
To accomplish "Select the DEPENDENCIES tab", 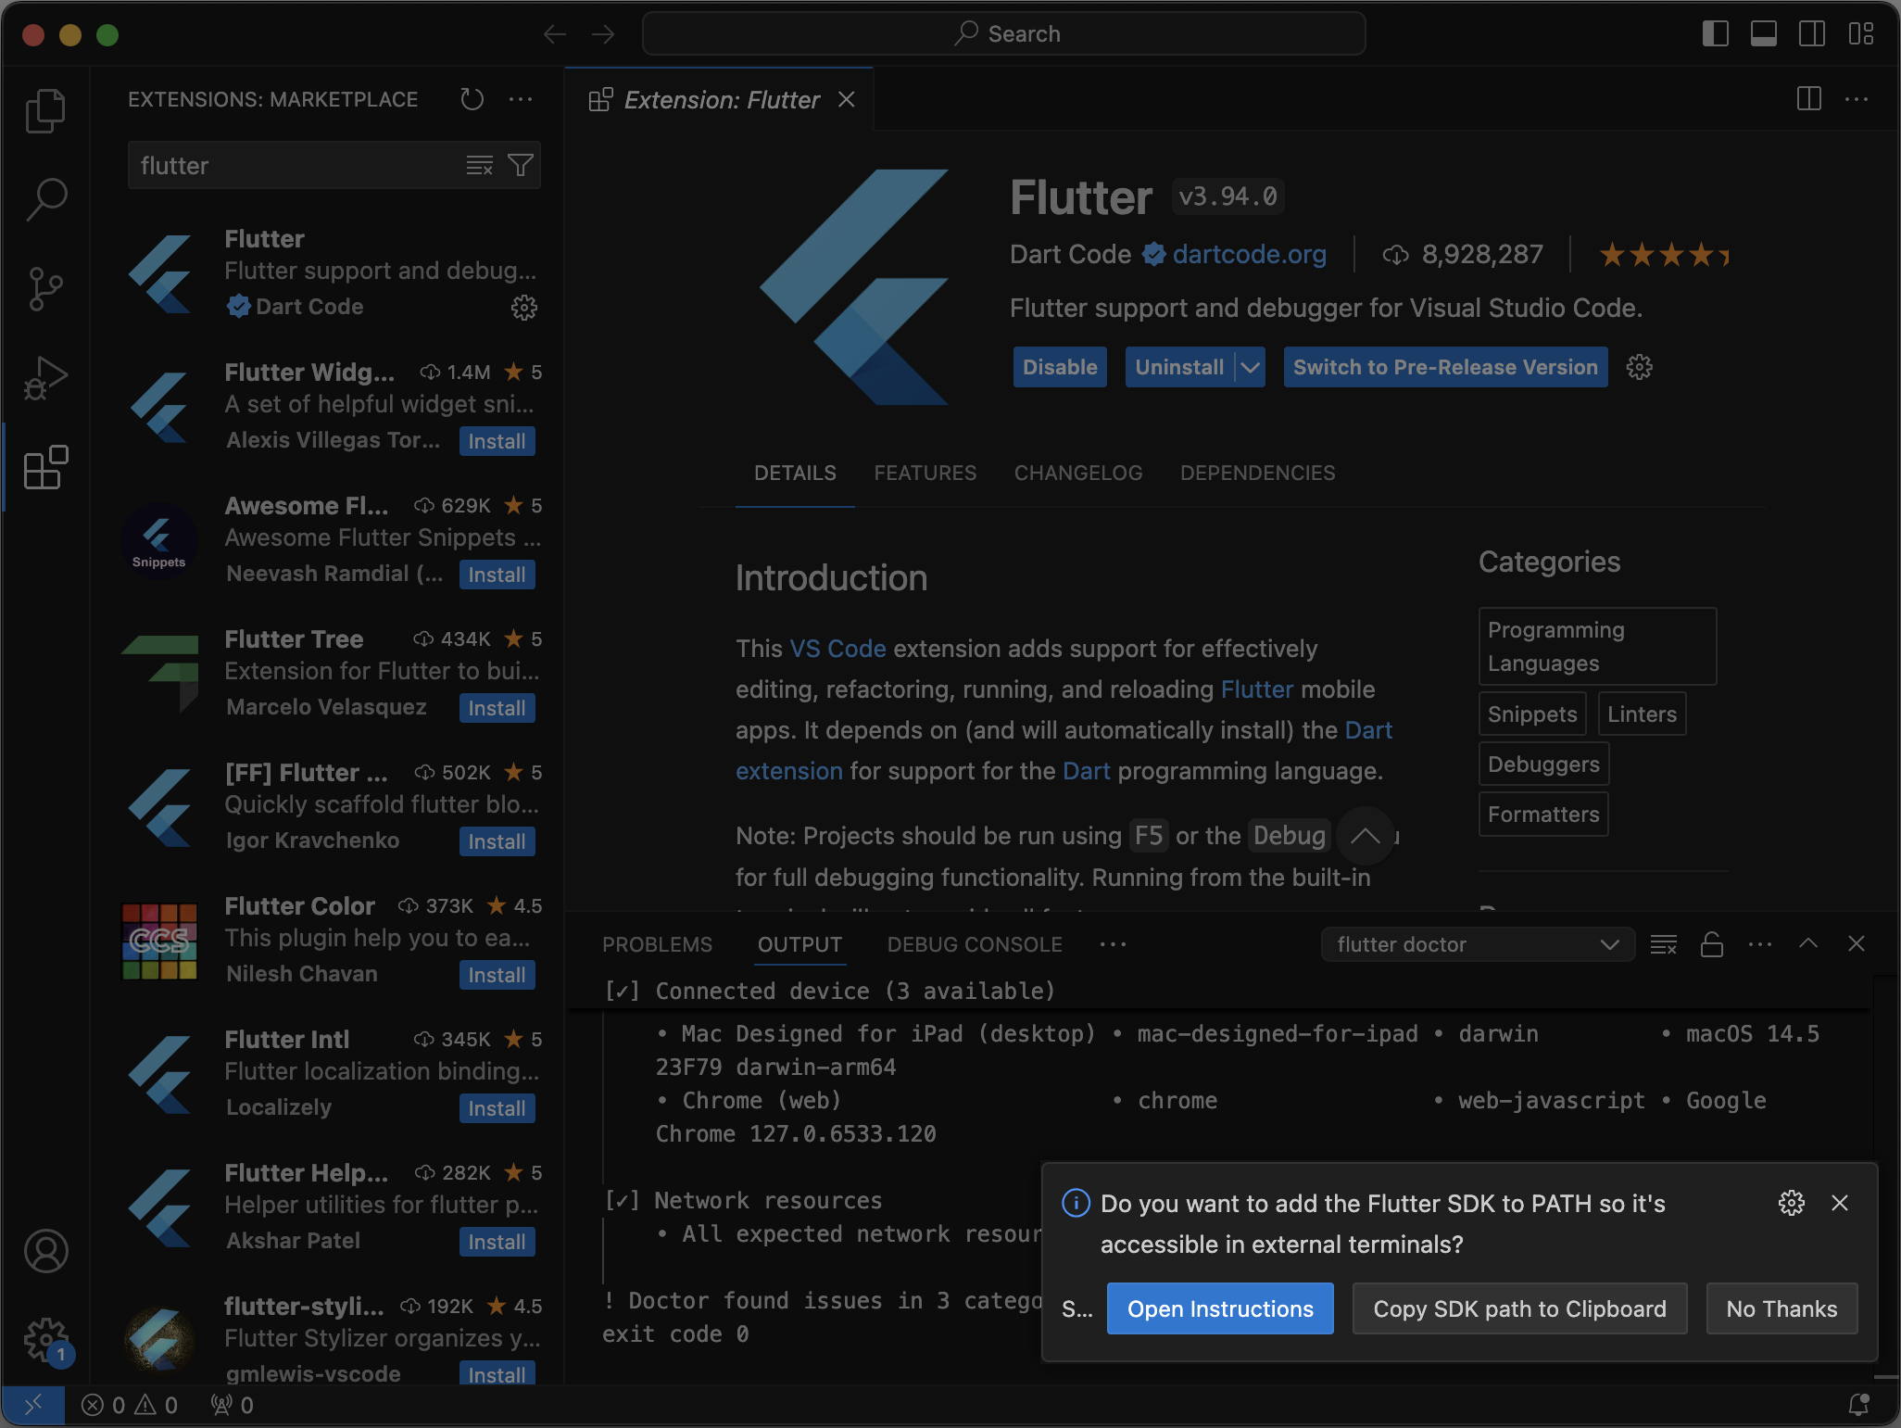I will click(1257, 473).
